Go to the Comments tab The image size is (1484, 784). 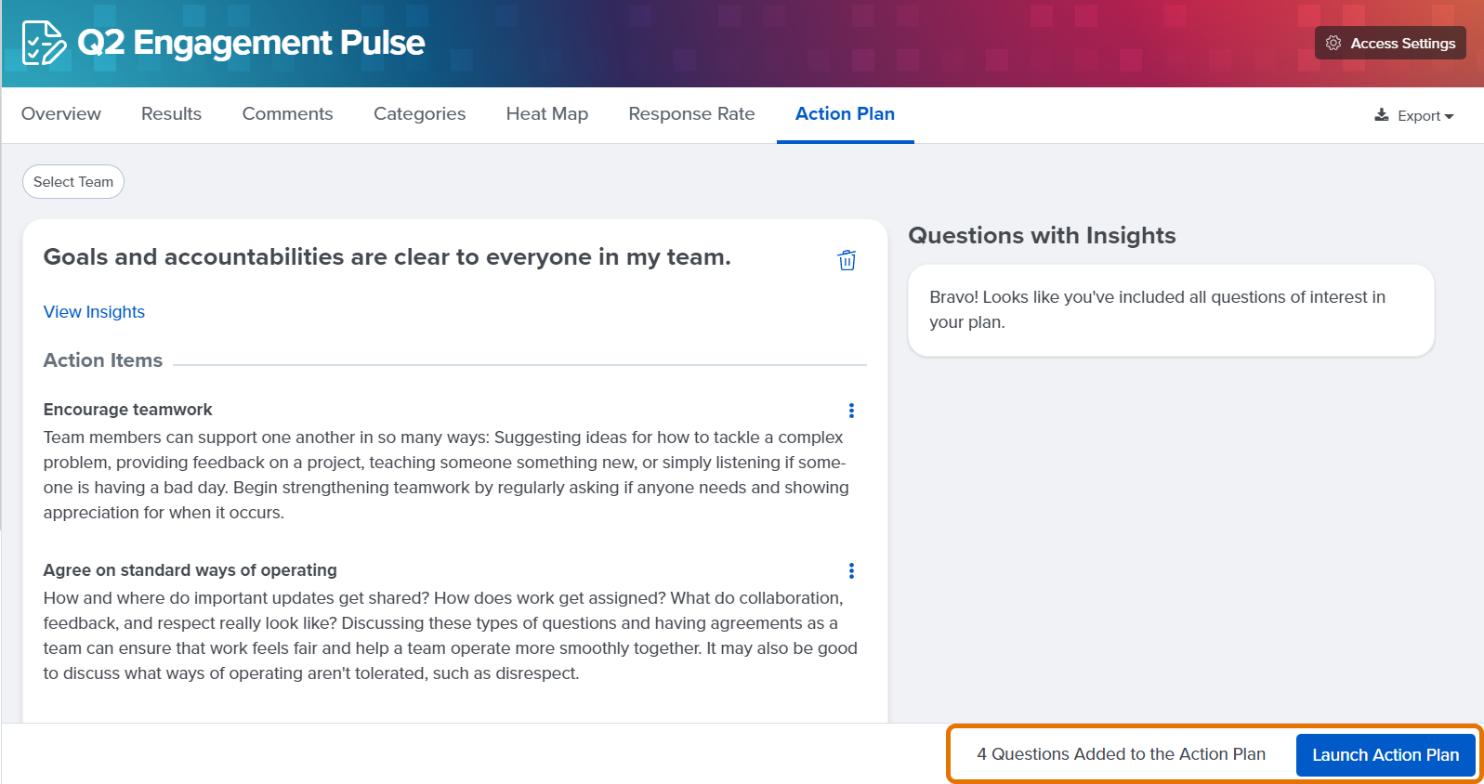click(287, 113)
